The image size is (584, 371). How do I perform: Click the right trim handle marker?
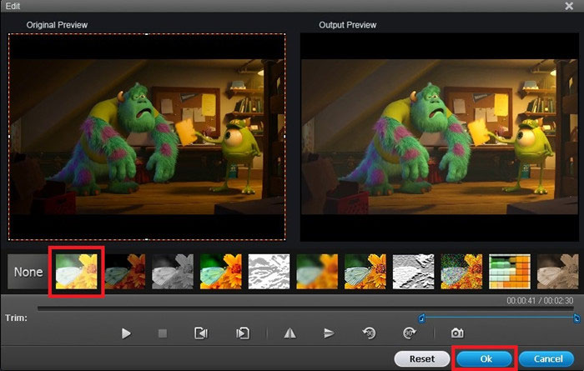(576, 318)
